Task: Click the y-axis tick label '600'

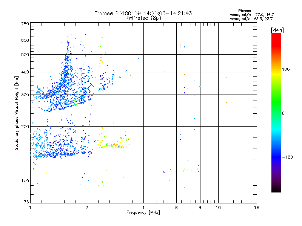Action: tap(25, 40)
